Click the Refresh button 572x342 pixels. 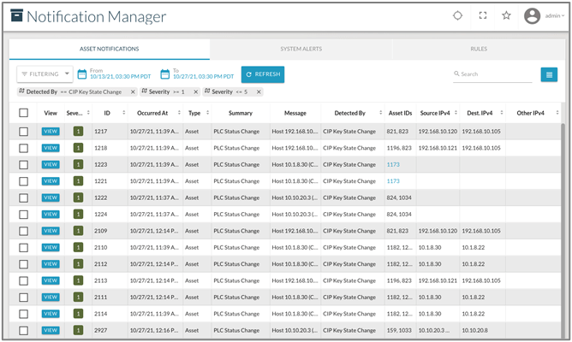tap(263, 74)
